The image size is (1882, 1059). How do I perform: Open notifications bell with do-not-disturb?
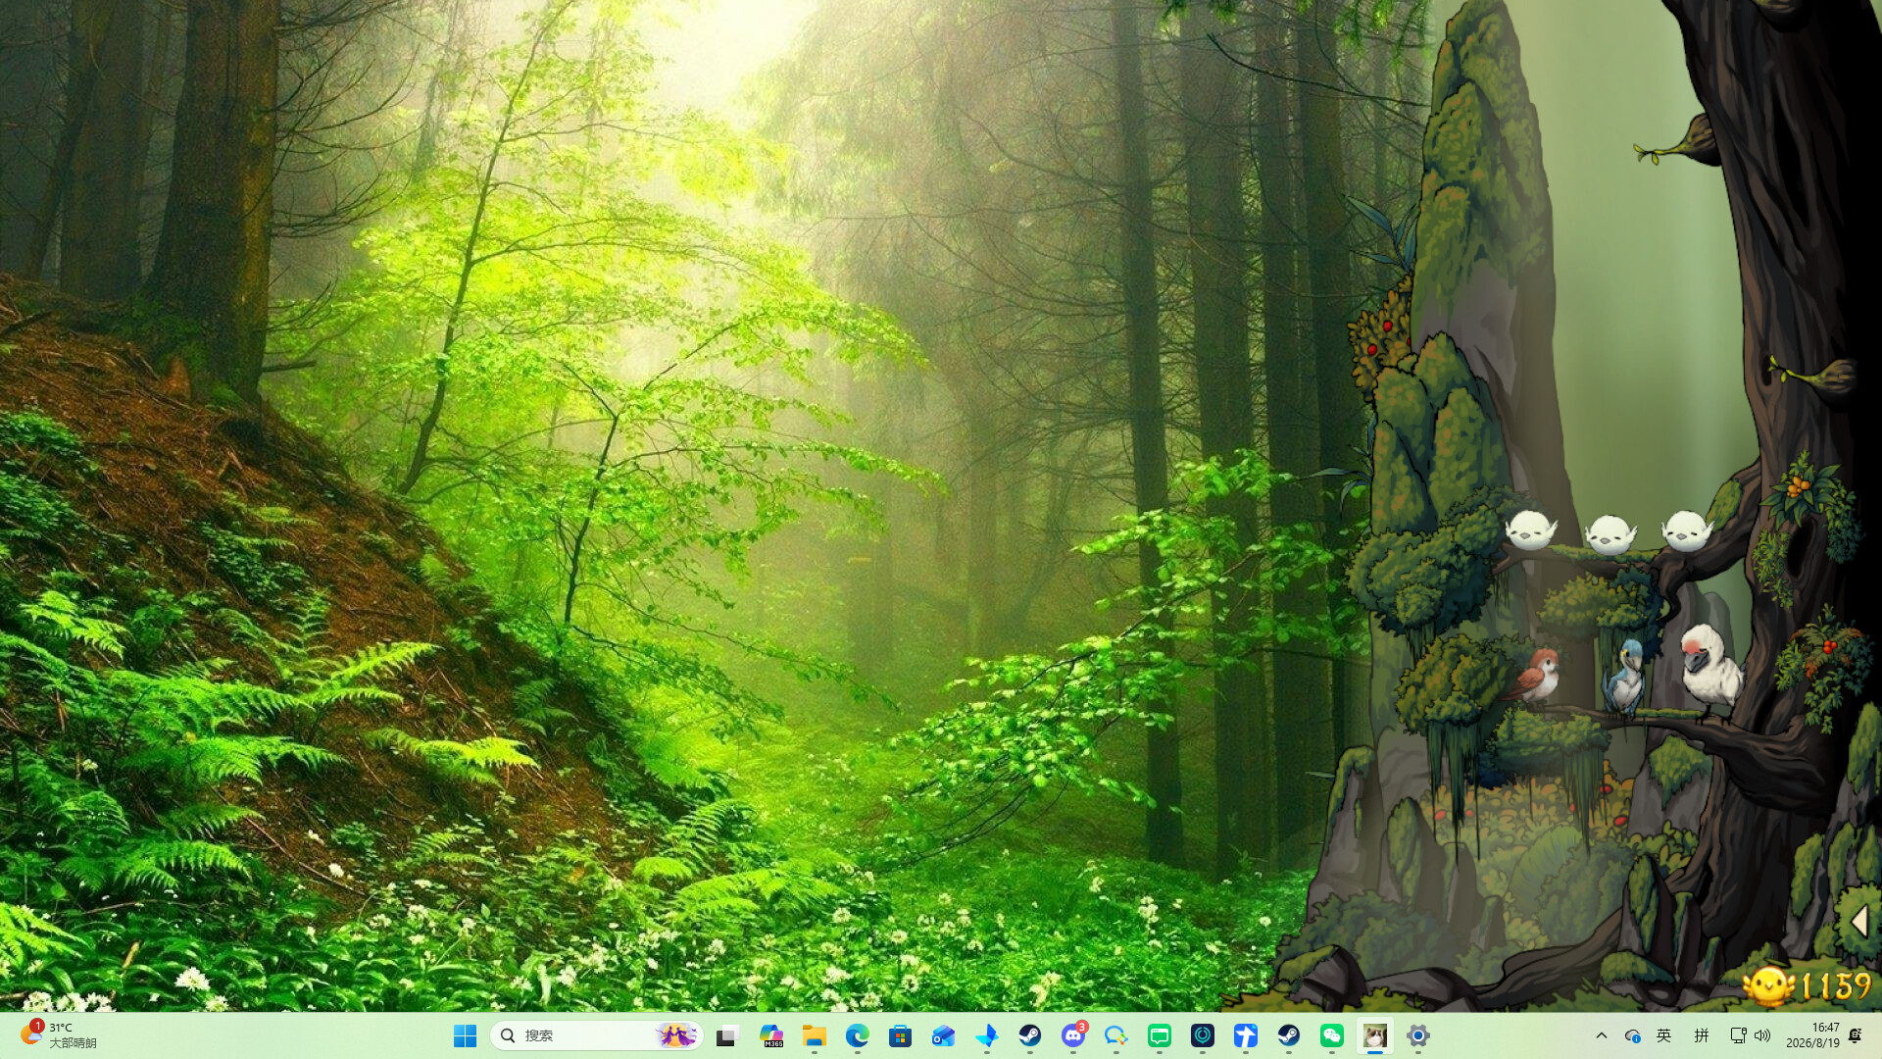pos(1856,1035)
